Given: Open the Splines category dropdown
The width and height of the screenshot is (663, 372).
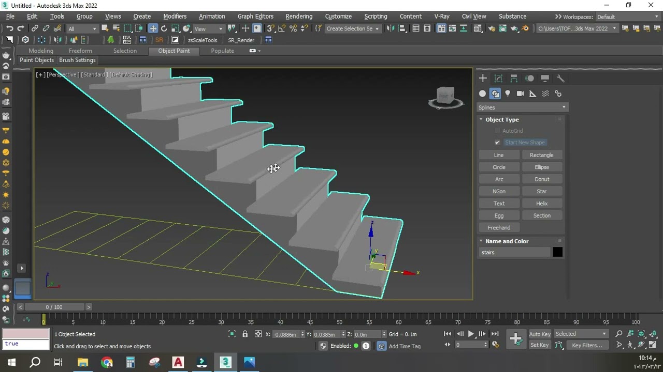Looking at the screenshot, I should [x=522, y=107].
